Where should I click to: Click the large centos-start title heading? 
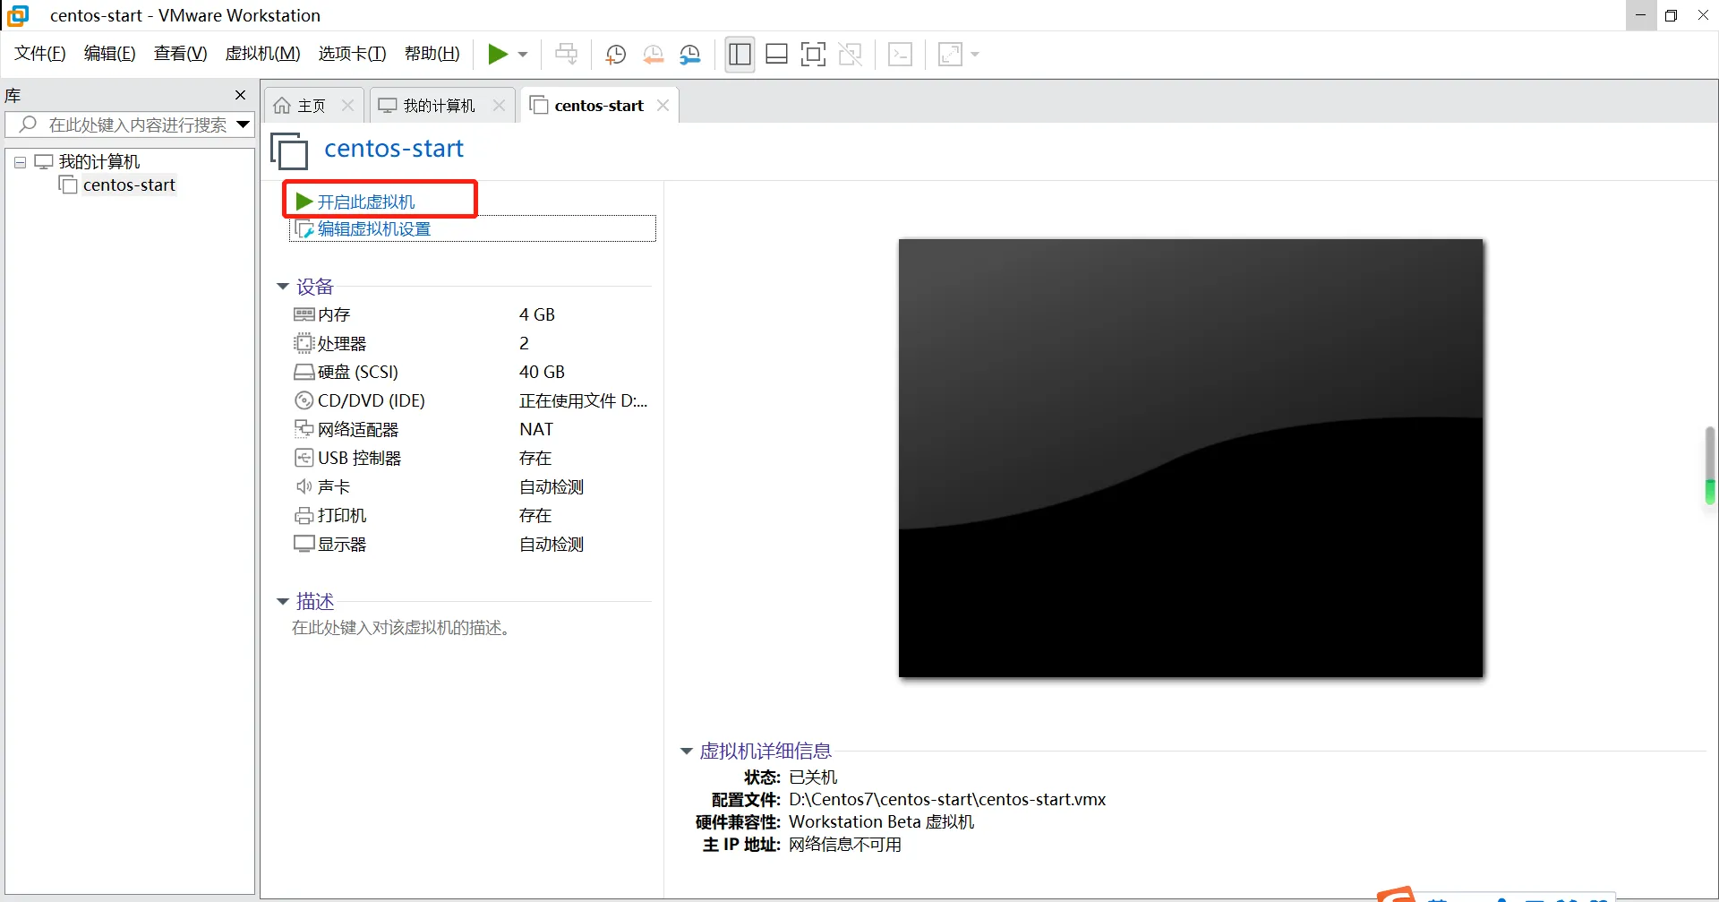(x=394, y=149)
